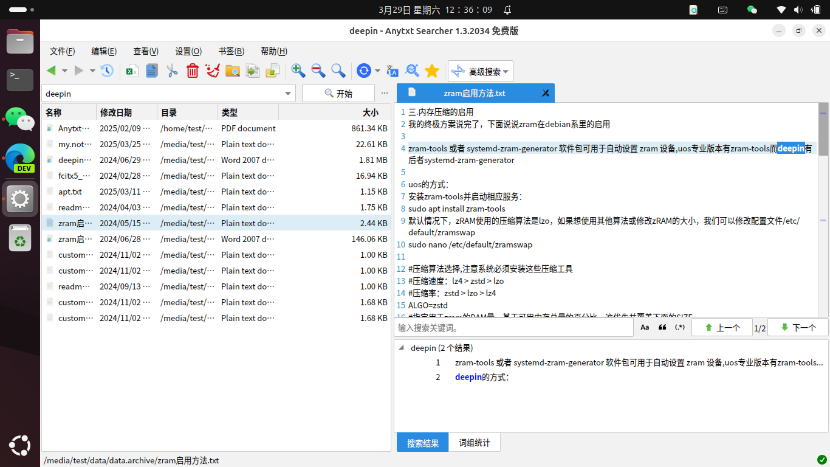The width and height of the screenshot is (830, 467).
Task: Open dropdown arrow beside the back arrow
Action: pos(64,71)
